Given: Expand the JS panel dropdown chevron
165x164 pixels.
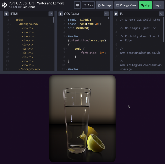Looking at the screenshot, I should (x=161, y=14).
